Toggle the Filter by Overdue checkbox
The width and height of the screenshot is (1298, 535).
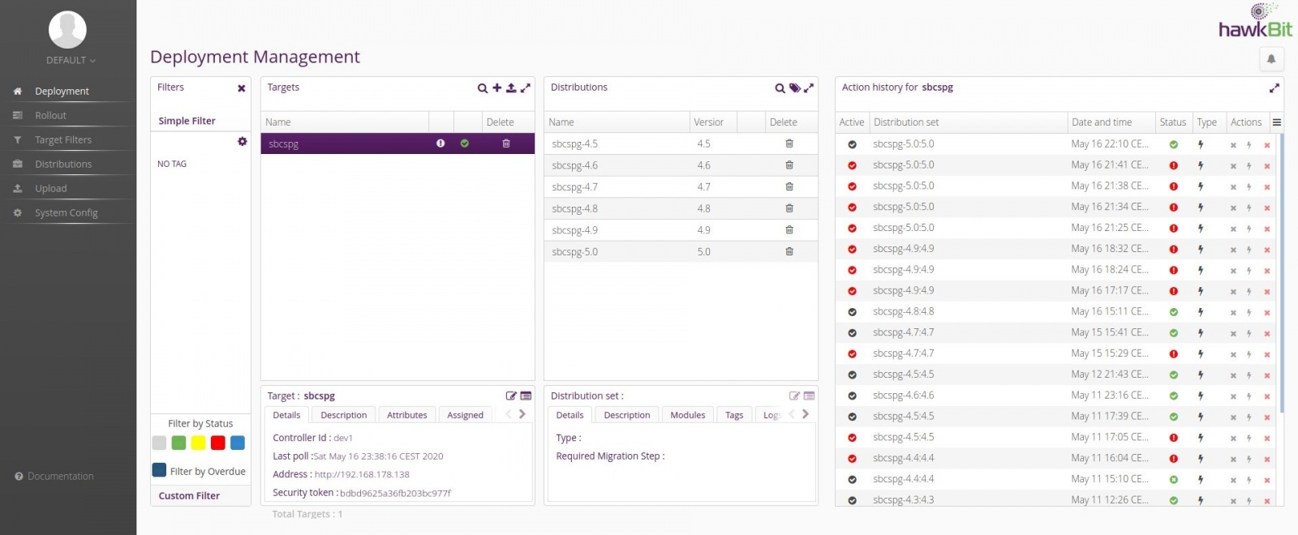pyautogui.click(x=159, y=471)
